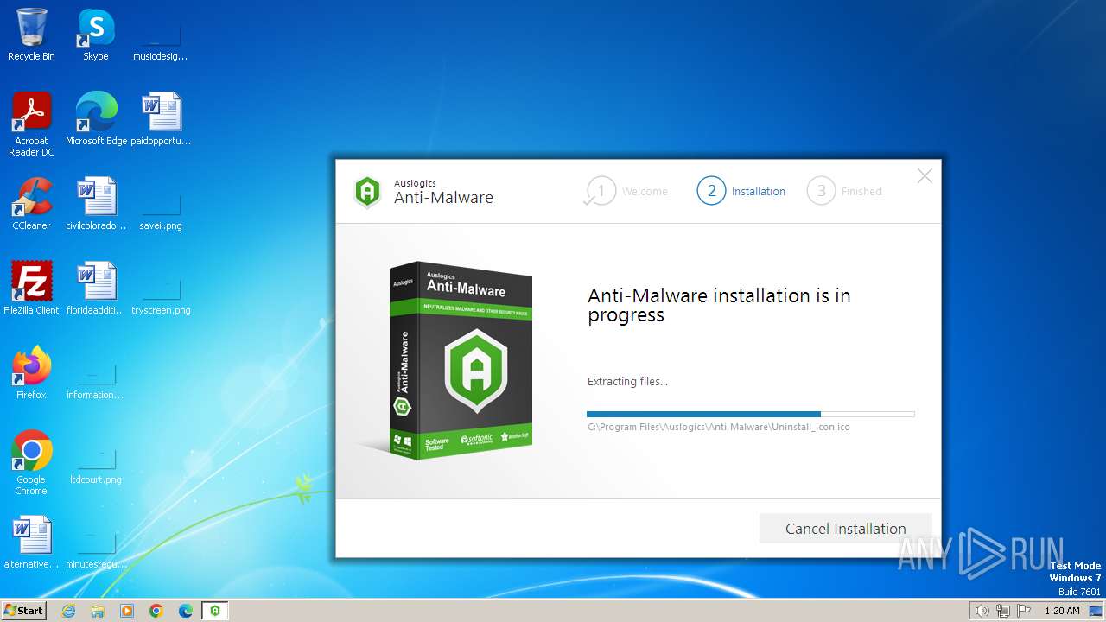Screen dimensions: 1106x622
Task: Click the Auslogics Anti-Malware shield logo
Action: 367,192
